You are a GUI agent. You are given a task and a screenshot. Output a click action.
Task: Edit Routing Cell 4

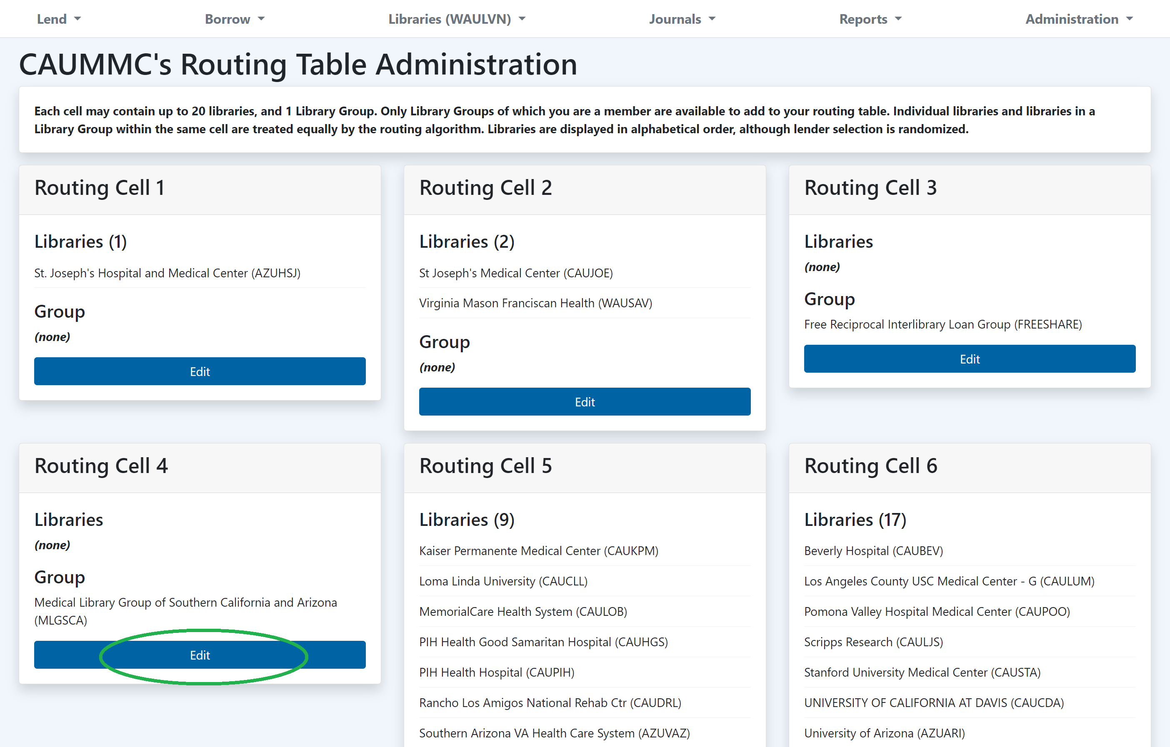(x=200, y=655)
